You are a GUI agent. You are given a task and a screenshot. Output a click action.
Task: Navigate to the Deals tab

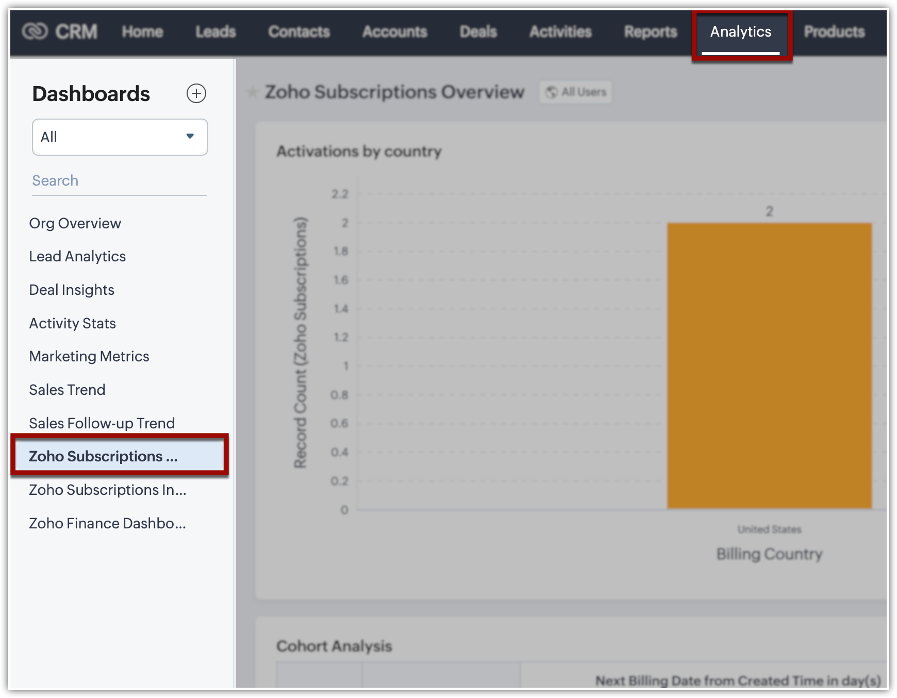point(478,32)
